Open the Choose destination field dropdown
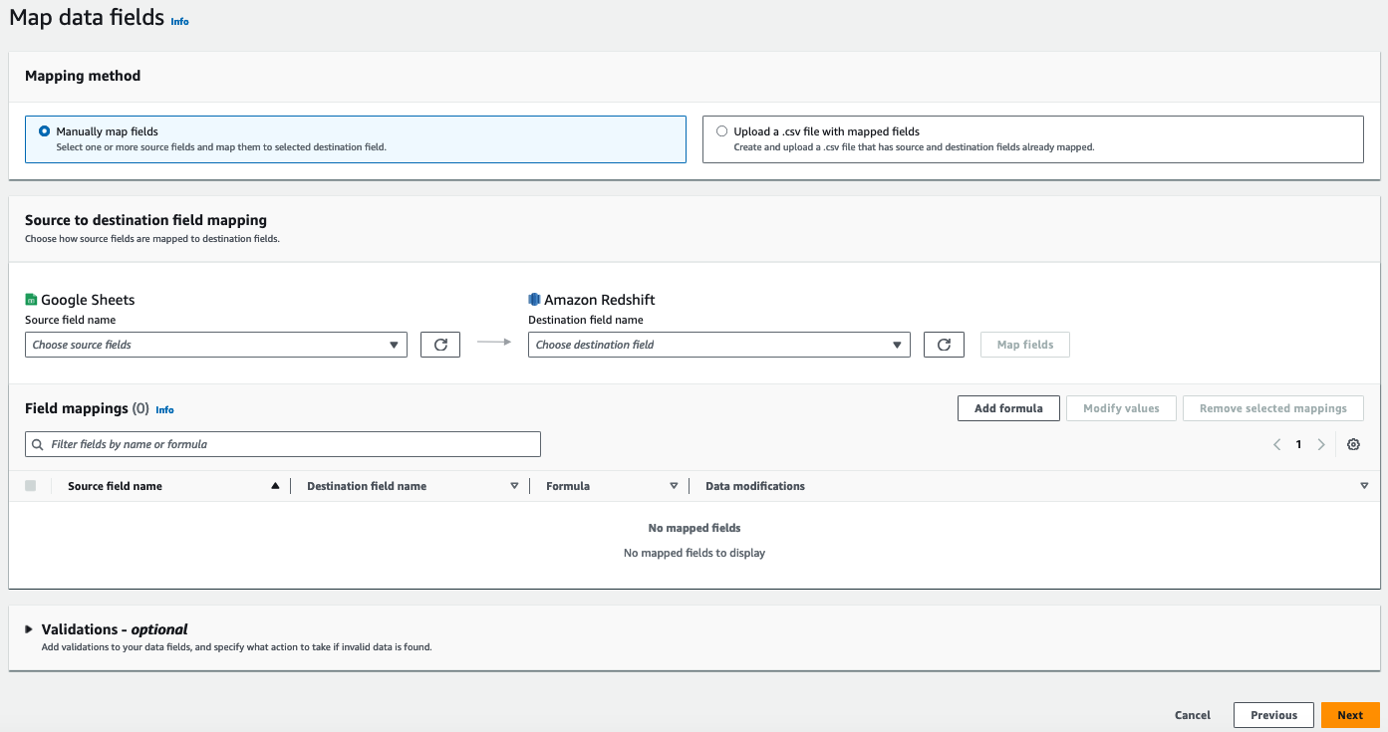Viewport: 1388px width, 732px height. (x=719, y=345)
